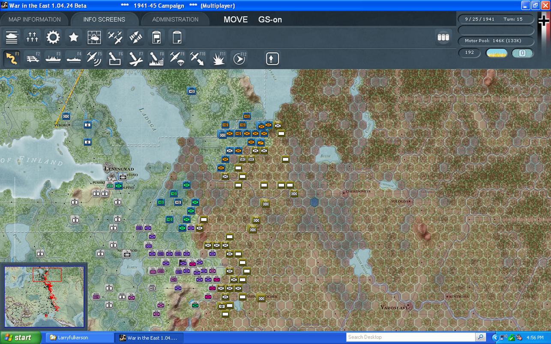Select the F1 move mode icon
Image resolution: width=551 pixels, height=344 pixels.
click(x=12, y=59)
